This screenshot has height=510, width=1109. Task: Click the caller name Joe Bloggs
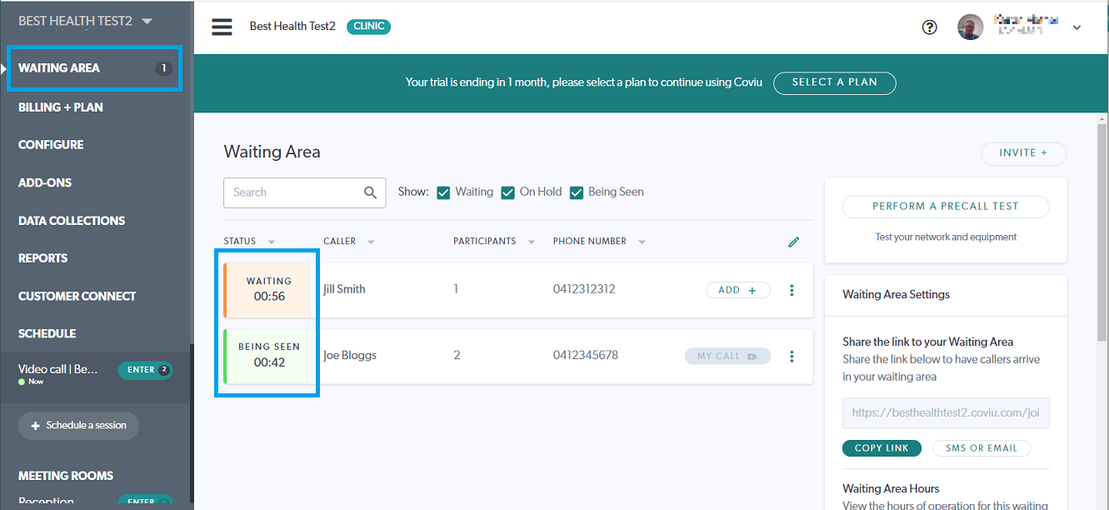tap(350, 356)
